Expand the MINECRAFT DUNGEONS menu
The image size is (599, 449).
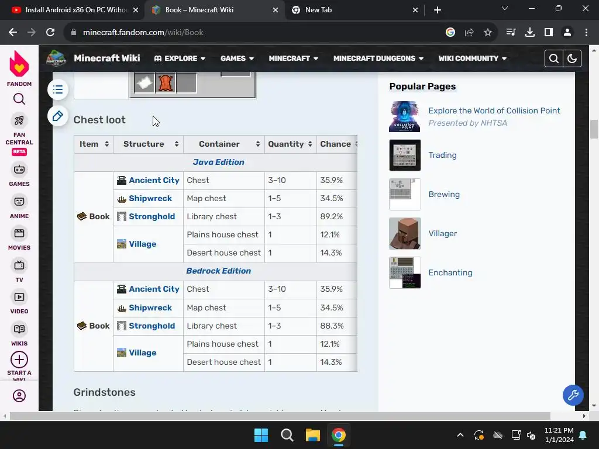378,58
